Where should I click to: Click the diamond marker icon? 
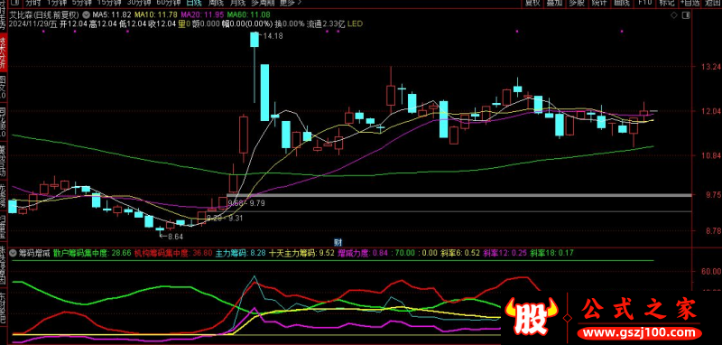coord(674,14)
